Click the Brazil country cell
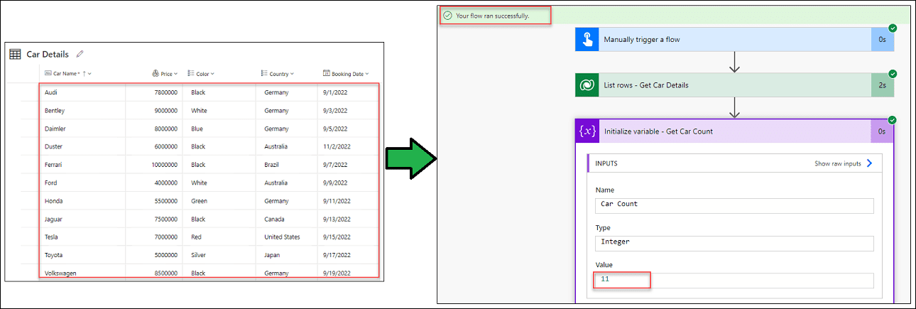Image resolution: width=916 pixels, height=309 pixels. [x=273, y=165]
